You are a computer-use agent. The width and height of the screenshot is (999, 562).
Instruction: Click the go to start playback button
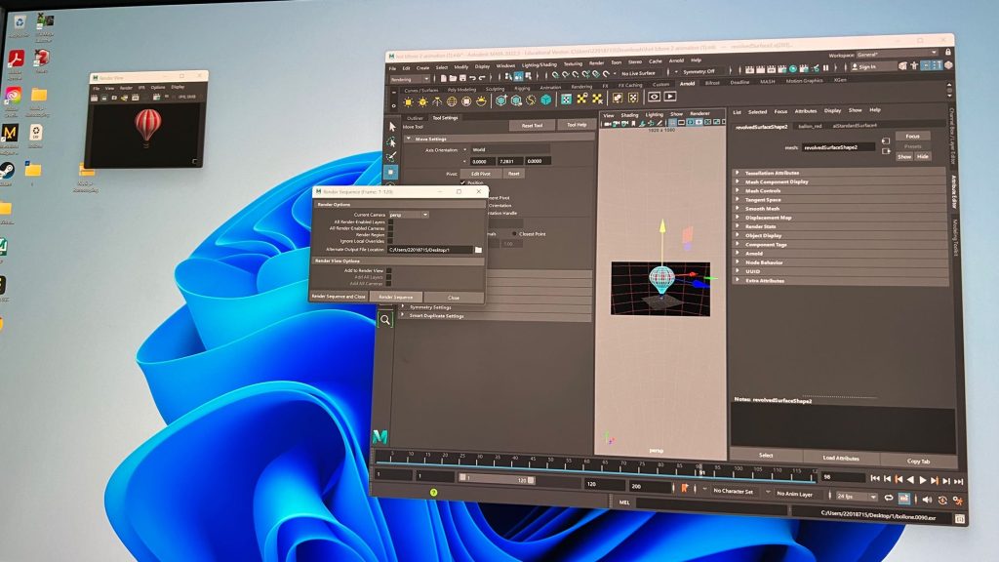(x=875, y=478)
